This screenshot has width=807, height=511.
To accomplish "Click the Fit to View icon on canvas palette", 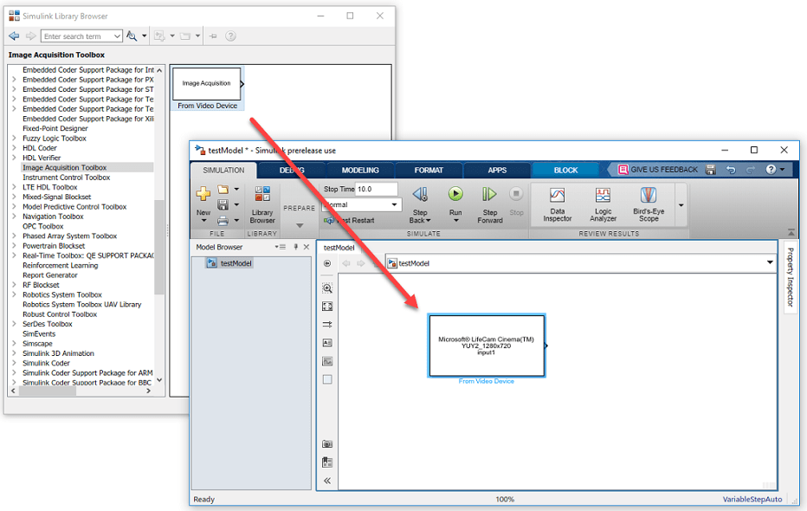I will pos(327,307).
